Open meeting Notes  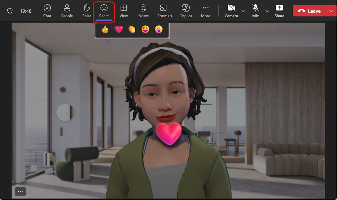[143, 11]
